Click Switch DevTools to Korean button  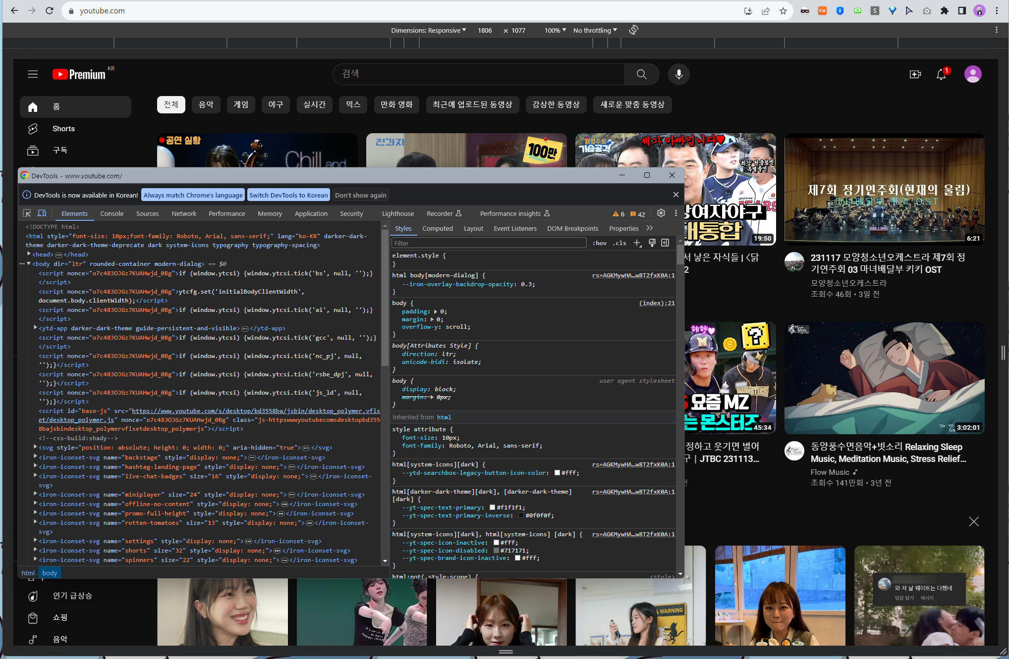click(x=288, y=195)
